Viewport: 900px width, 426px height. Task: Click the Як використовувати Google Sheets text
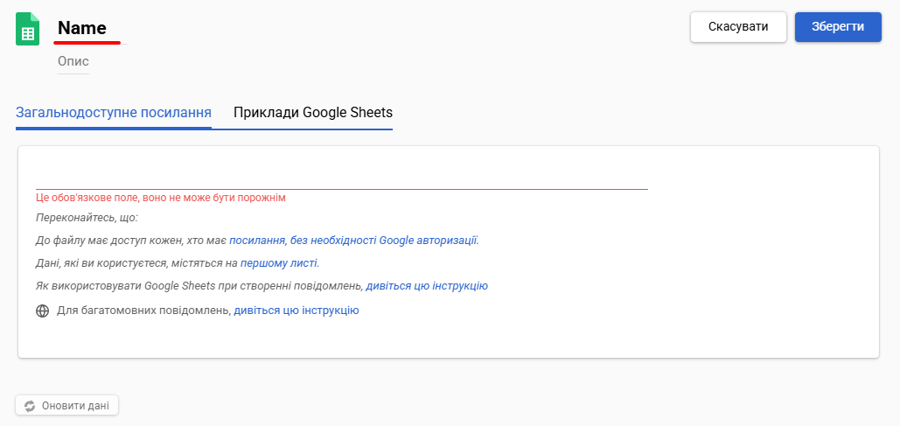pos(199,286)
